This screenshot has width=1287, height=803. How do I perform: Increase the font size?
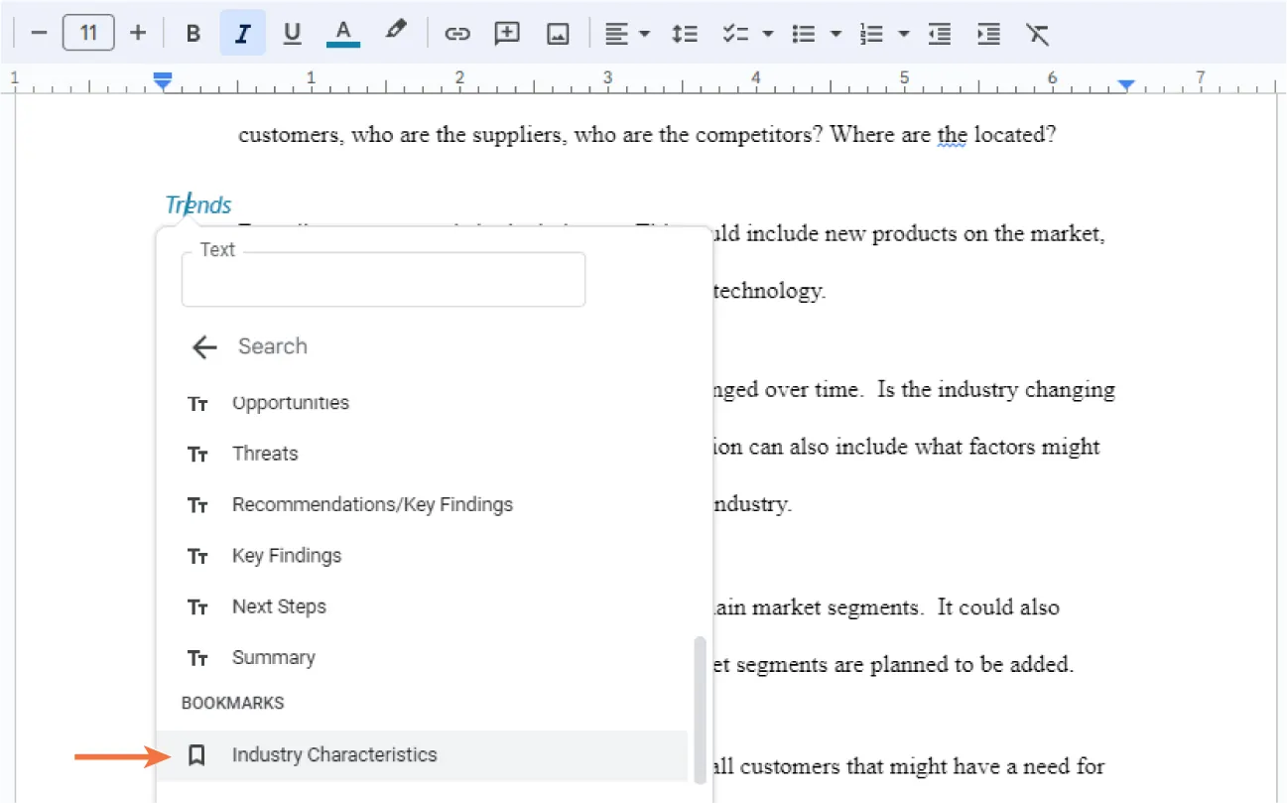138,33
